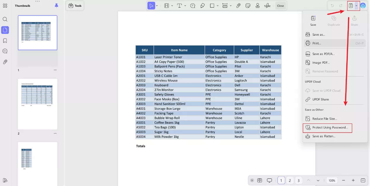This screenshot has width=370, height=186.
Task: Select the pencil drawing tool
Action: coord(203,6)
